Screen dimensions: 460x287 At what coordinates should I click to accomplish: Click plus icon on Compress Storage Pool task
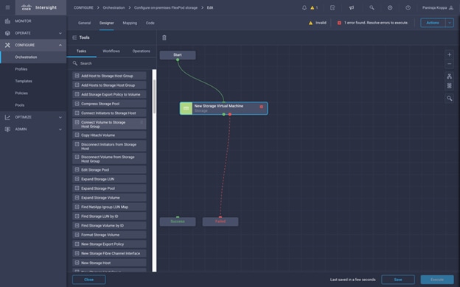point(77,104)
